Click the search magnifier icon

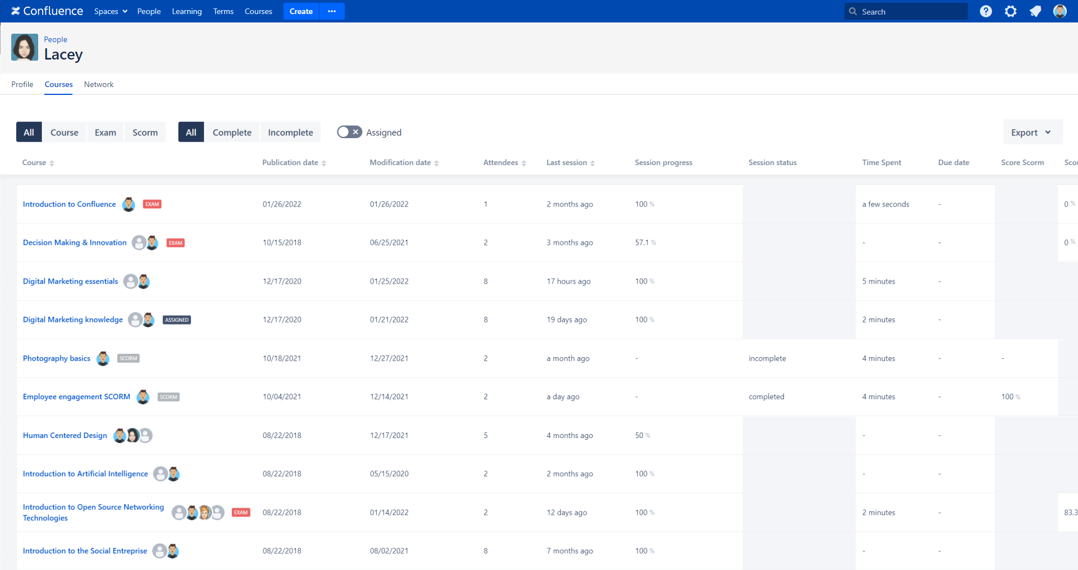(853, 11)
